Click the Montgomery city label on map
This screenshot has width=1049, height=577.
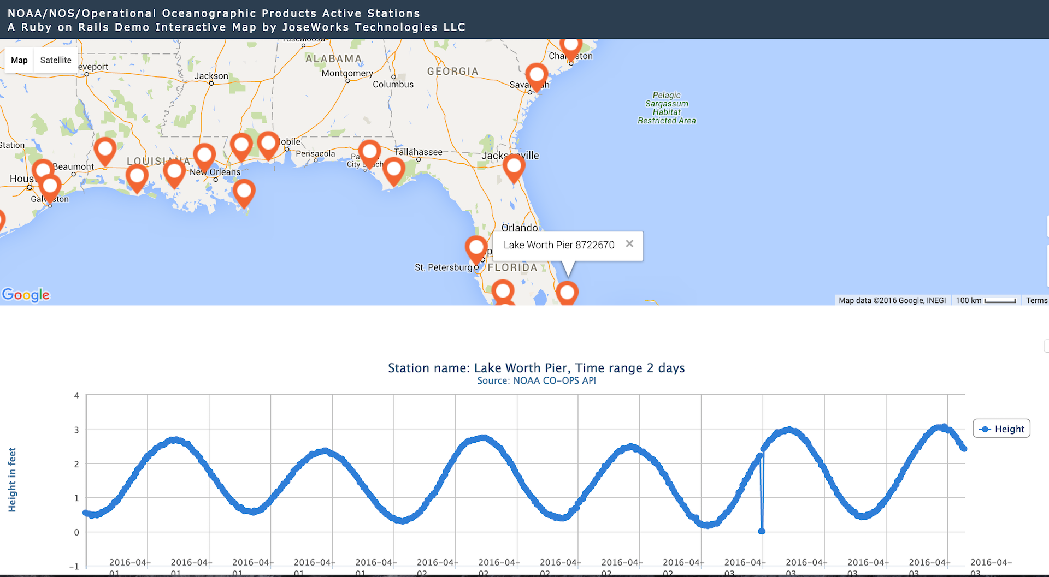tap(347, 73)
